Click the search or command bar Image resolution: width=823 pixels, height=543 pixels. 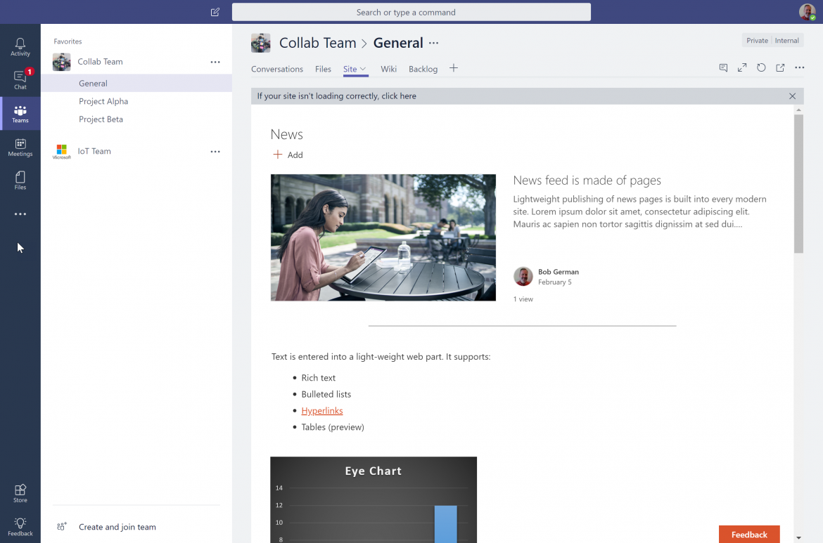coord(412,12)
